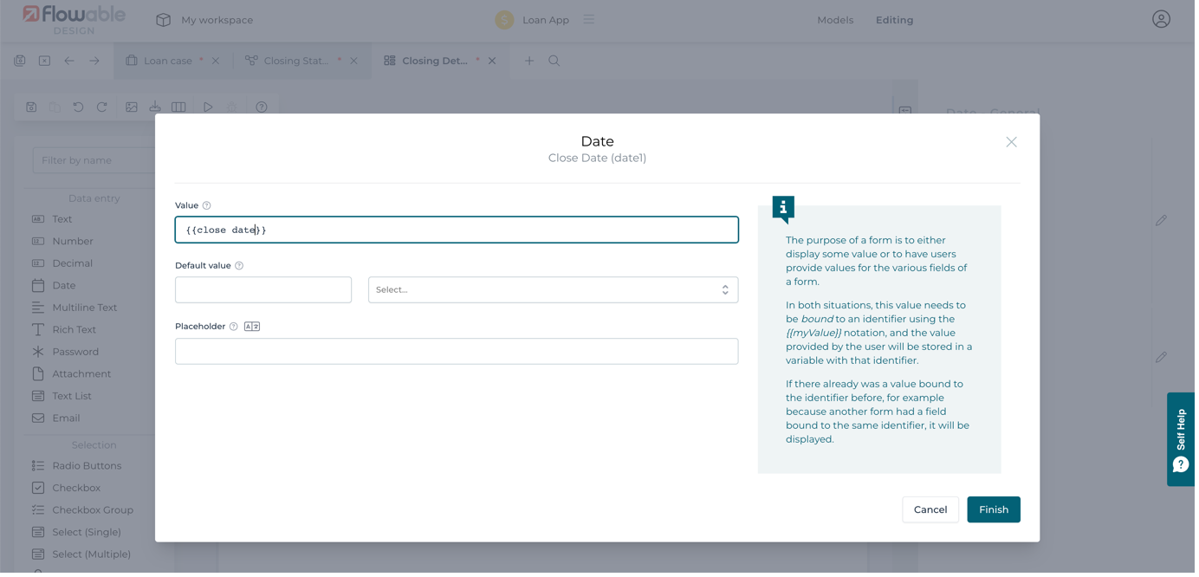Click the Self Help chat widget
The image size is (1199, 577).
click(1180, 439)
